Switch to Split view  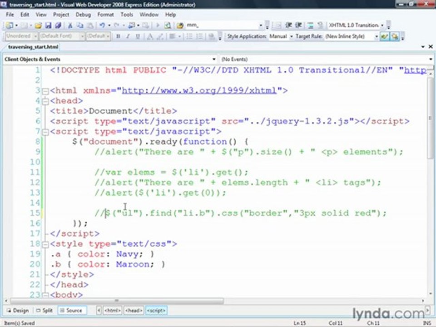pyautogui.click(x=44, y=311)
